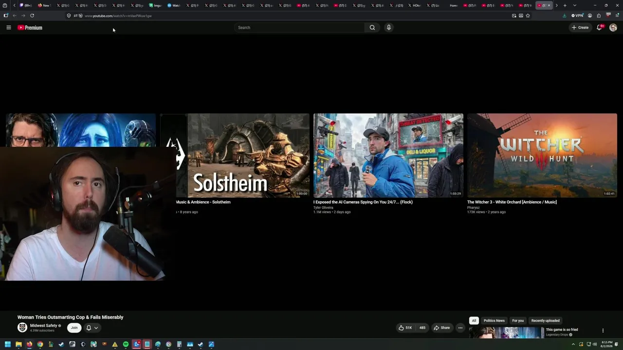Select the Politics News filter chip
The width and height of the screenshot is (623, 350).
[x=494, y=321]
